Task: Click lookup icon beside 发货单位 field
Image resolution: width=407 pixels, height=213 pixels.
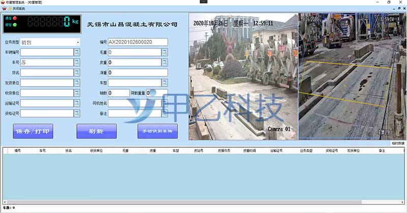Action: click(77, 83)
